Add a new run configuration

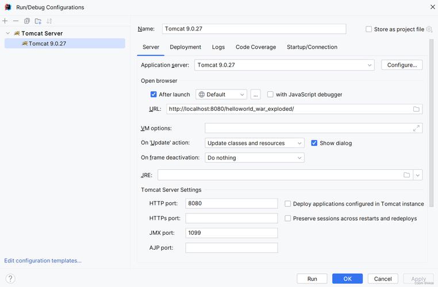coord(5,21)
